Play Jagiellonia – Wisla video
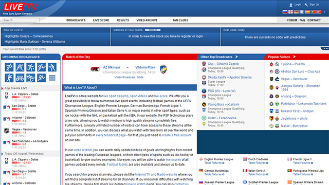329x185 pixels. click(x=294, y=119)
